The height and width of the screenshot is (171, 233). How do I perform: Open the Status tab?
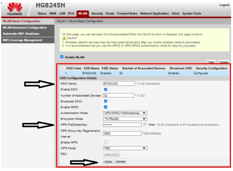(x=42, y=13)
